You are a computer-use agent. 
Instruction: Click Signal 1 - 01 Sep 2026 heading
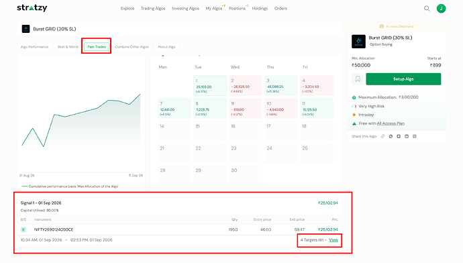pyautogui.click(x=41, y=203)
